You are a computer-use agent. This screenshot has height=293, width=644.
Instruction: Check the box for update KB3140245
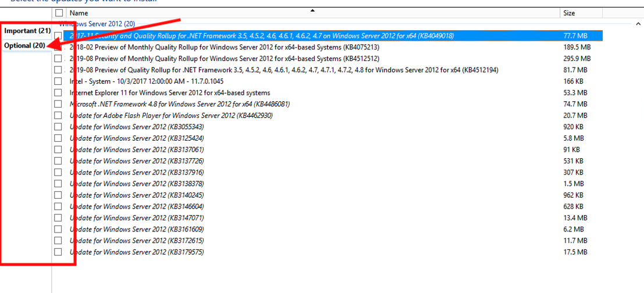(58, 195)
